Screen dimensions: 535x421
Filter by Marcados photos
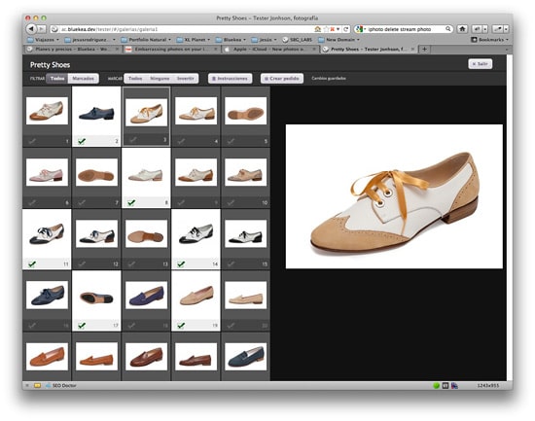(x=84, y=79)
